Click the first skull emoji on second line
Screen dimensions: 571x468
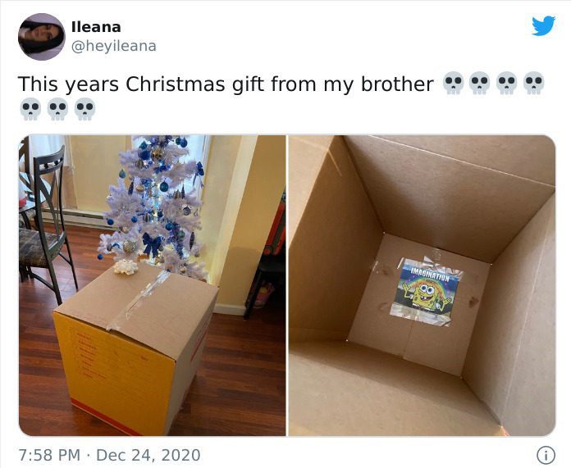tap(30, 109)
